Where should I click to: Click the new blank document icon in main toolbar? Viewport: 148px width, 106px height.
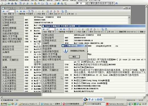[2, 3]
